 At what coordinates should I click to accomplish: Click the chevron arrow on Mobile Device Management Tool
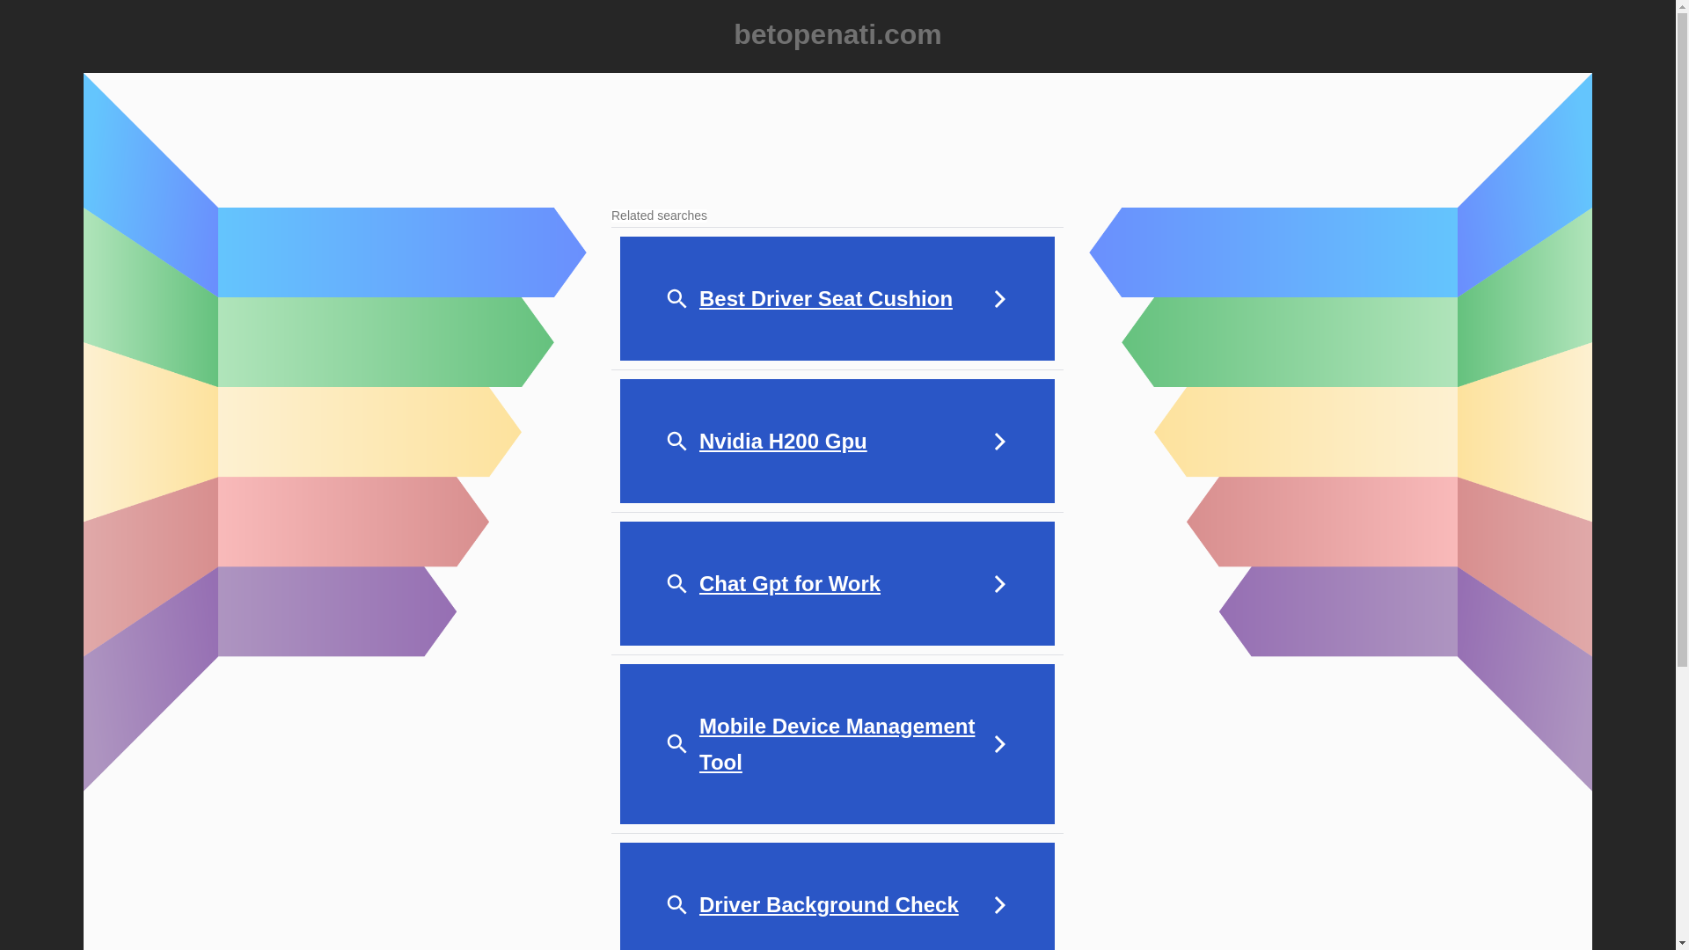[x=999, y=744]
